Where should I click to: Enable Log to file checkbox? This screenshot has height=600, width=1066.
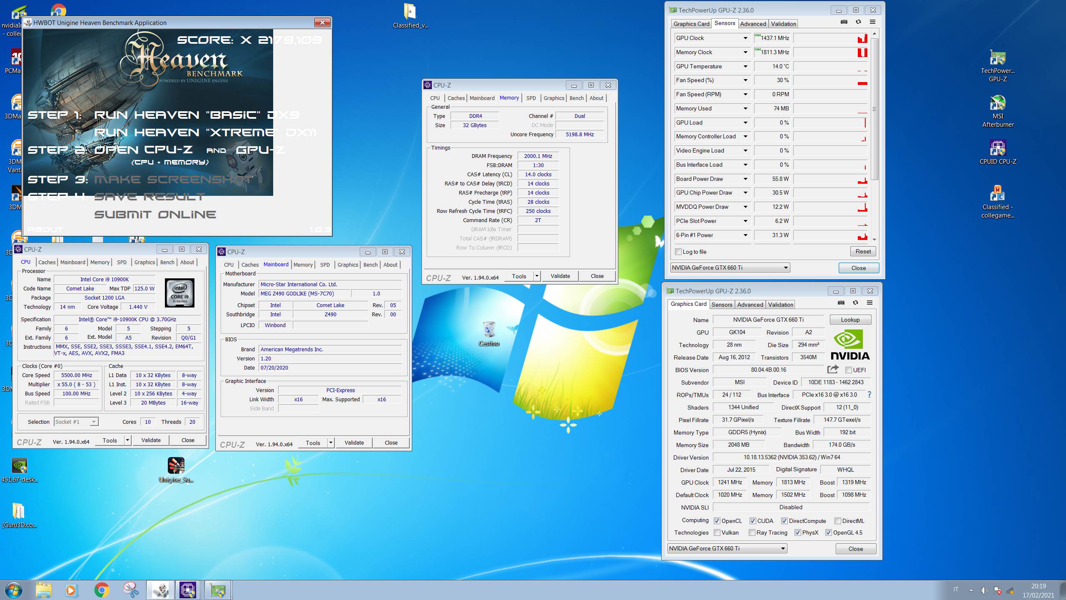pos(679,252)
